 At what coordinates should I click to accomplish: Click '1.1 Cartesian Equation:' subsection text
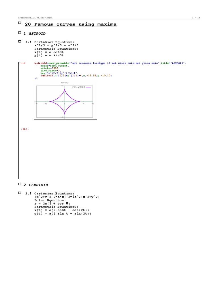click(x=50, y=42)
